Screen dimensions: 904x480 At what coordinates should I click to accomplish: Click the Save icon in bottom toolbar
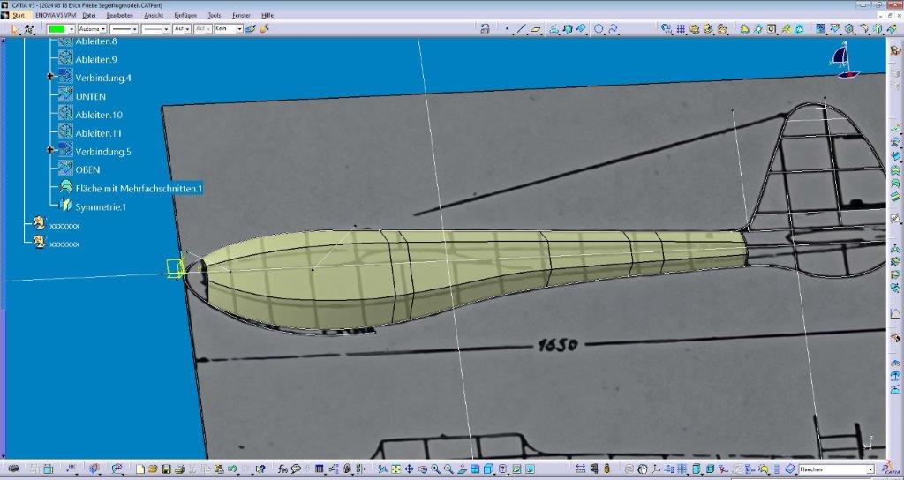[166, 469]
